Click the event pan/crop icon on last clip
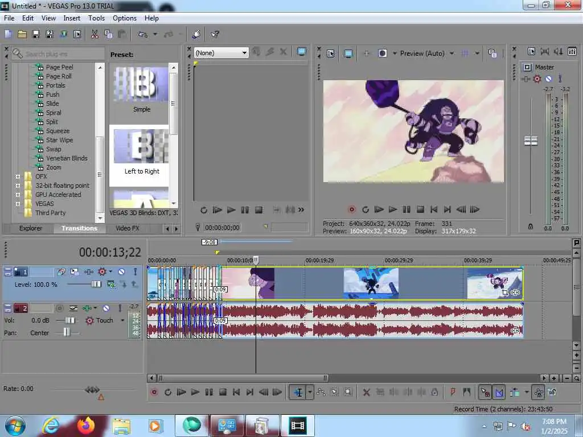 pos(505,293)
